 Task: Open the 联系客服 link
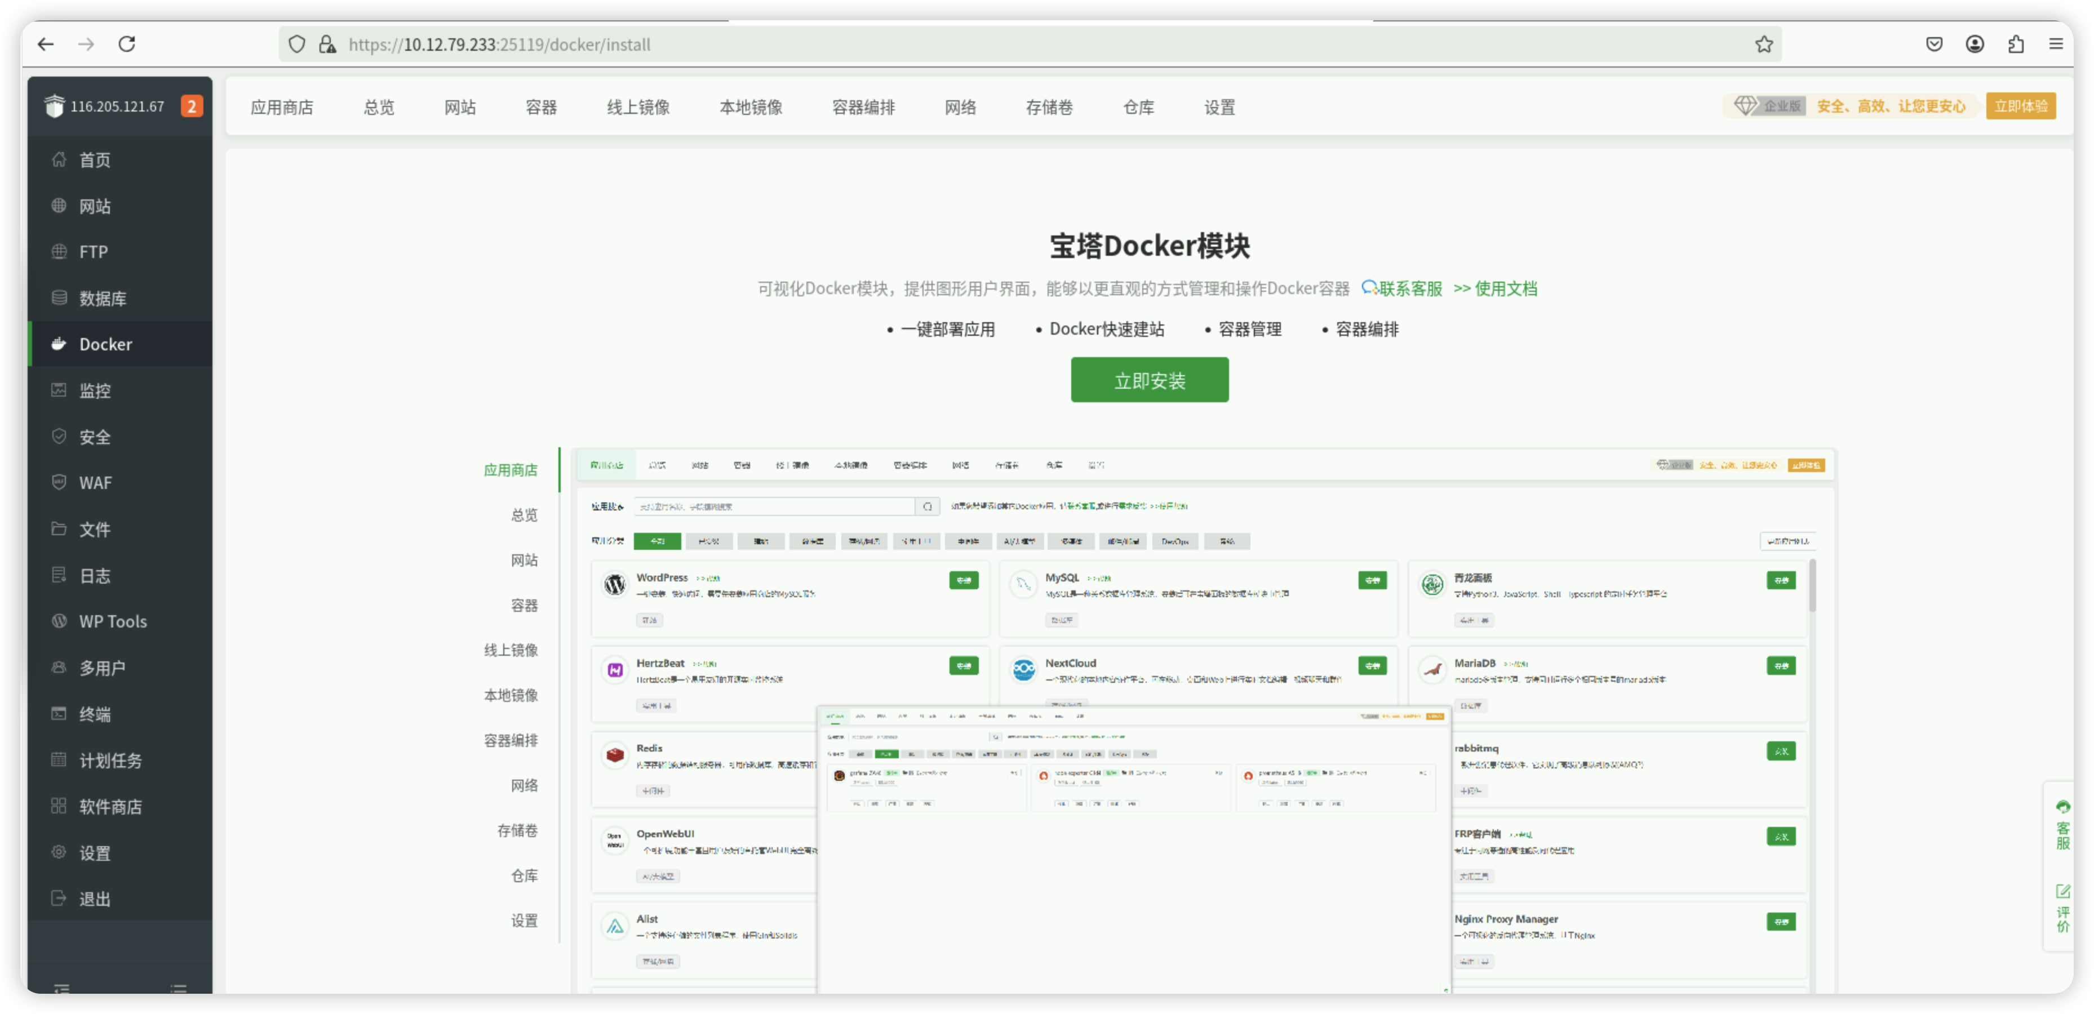coord(1401,288)
